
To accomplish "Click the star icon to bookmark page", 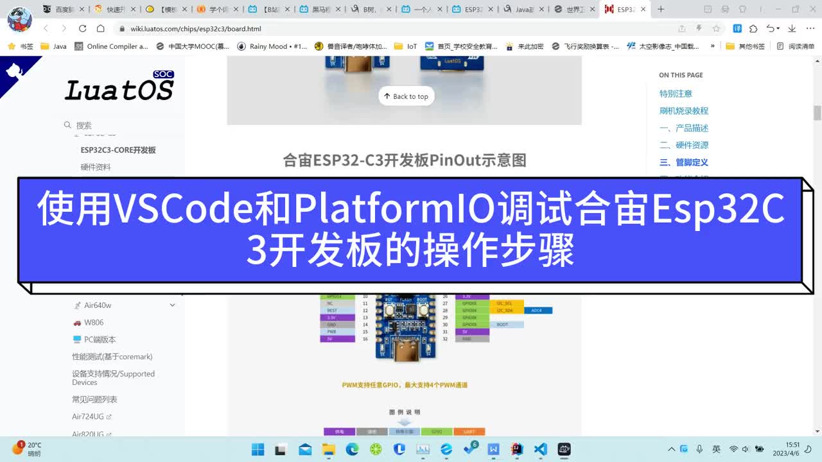I will coord(716,28).
